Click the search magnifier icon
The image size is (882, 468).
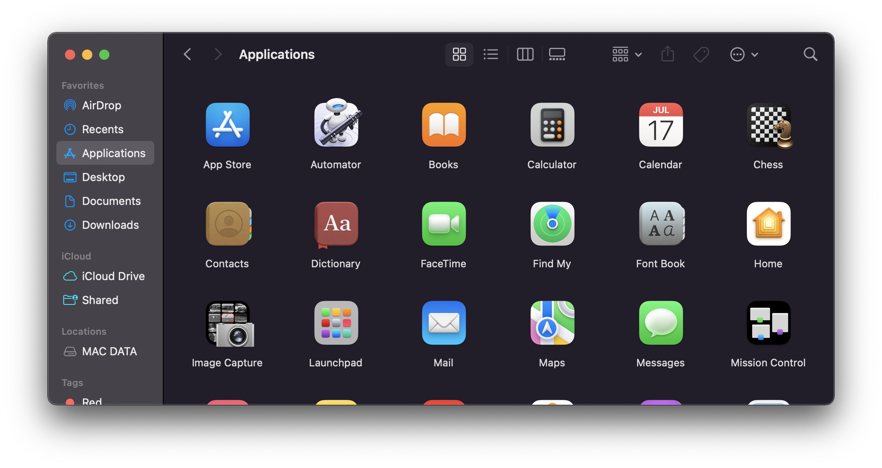pos(810,54)
